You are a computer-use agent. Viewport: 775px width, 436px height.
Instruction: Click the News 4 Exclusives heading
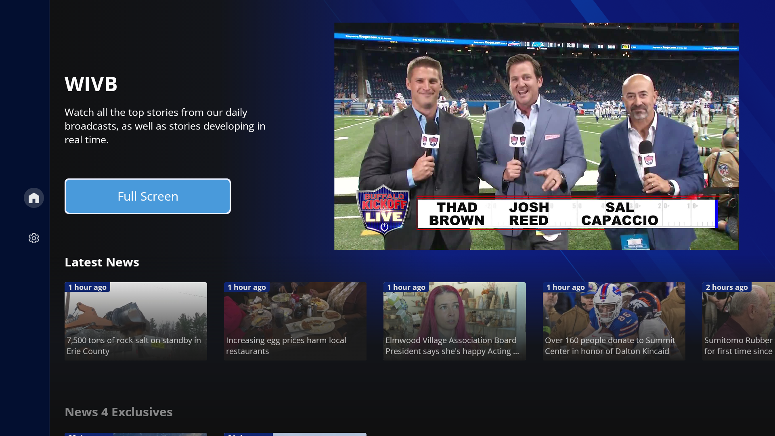click(119, 412)
